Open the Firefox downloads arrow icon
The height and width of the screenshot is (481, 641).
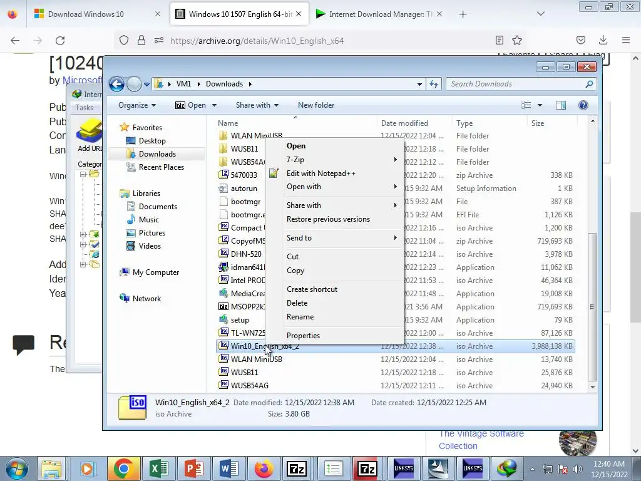603,40
